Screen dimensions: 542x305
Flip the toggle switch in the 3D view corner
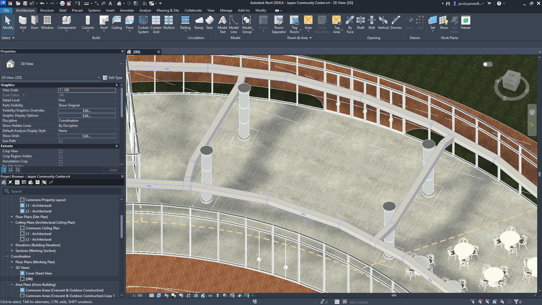488,64
